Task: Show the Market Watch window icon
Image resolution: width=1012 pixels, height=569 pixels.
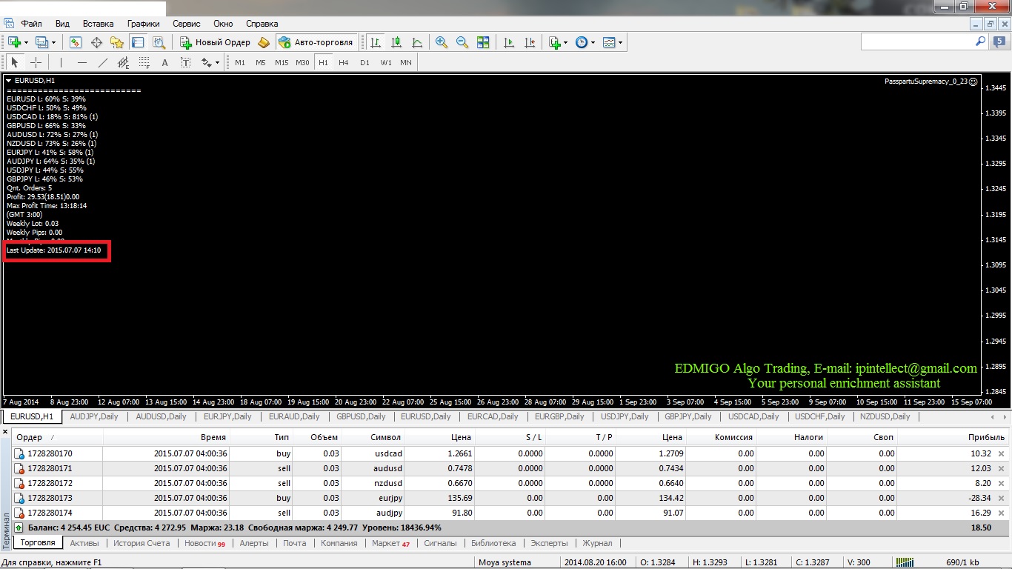Action: point(76,42)
